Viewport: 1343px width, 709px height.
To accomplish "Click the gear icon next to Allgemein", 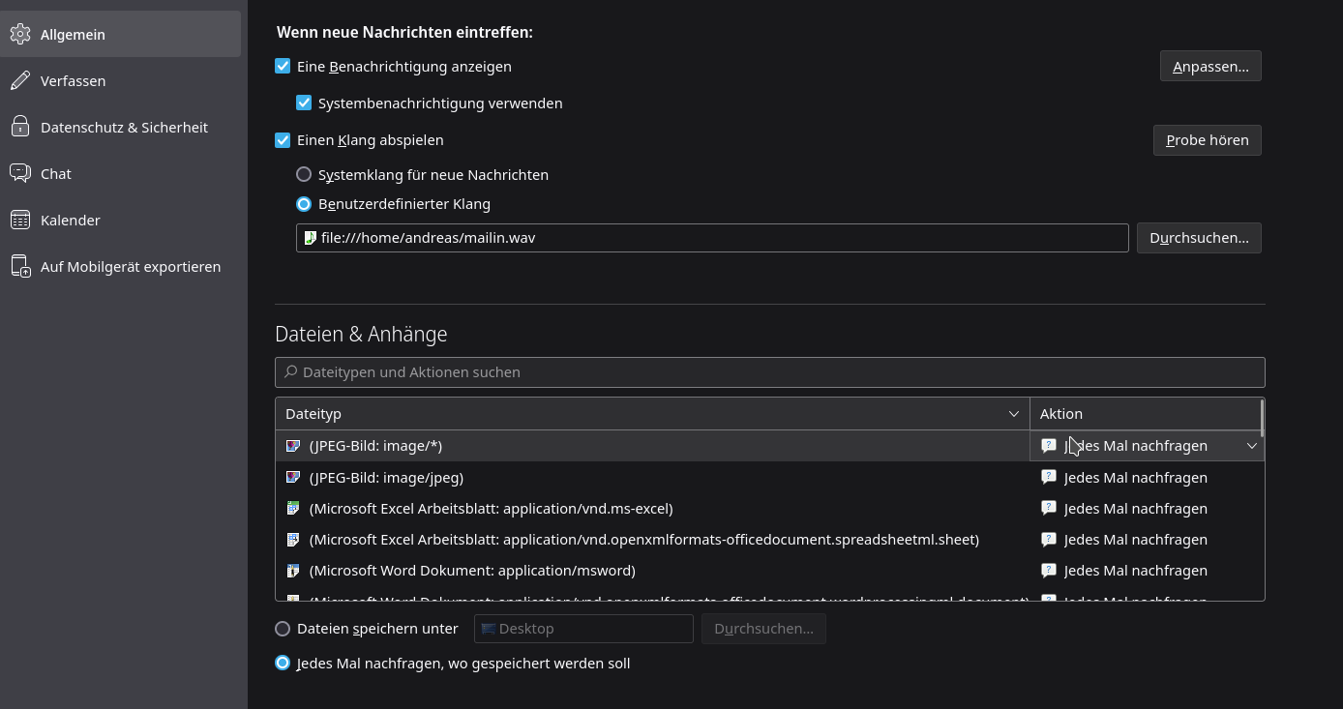I will coord(20,34).
